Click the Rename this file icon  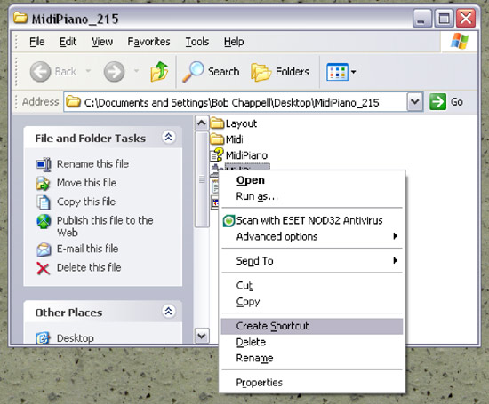pyautogui.click(x=44, y=164)
